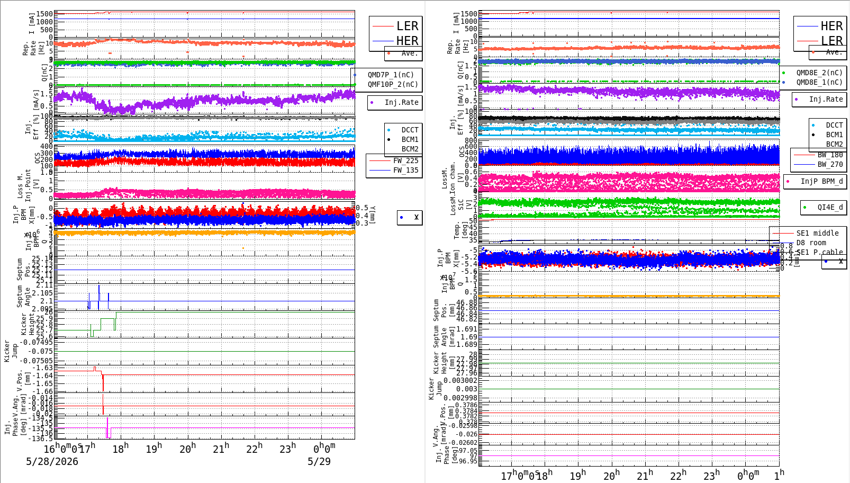Click the QMF10P_2(nC) legend label
Image resolution: width=850 pixels, height=483 pixels.
(x=393, y=84)
